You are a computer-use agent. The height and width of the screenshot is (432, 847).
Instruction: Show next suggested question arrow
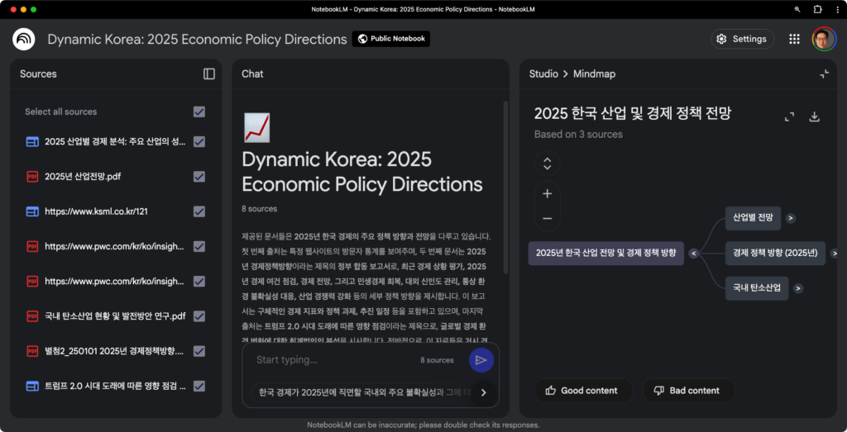[x=483, y=392]
